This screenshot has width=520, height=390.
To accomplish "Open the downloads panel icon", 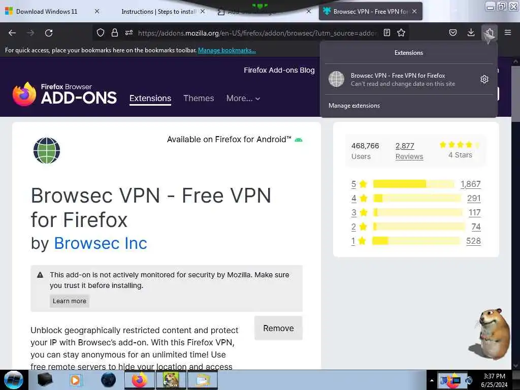I will [471, 32].
